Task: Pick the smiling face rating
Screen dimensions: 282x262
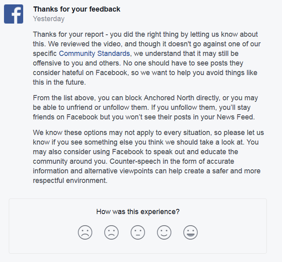Action: pyautogui.click(x=164, y=232)
